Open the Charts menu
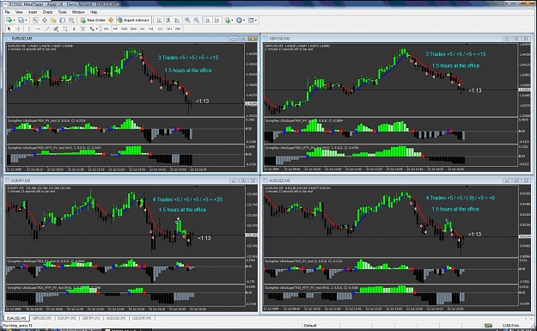Viewport: 537px width, 331px height. click(47, 12)
